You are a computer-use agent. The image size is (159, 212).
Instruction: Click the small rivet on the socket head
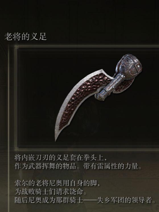[138, 67]
